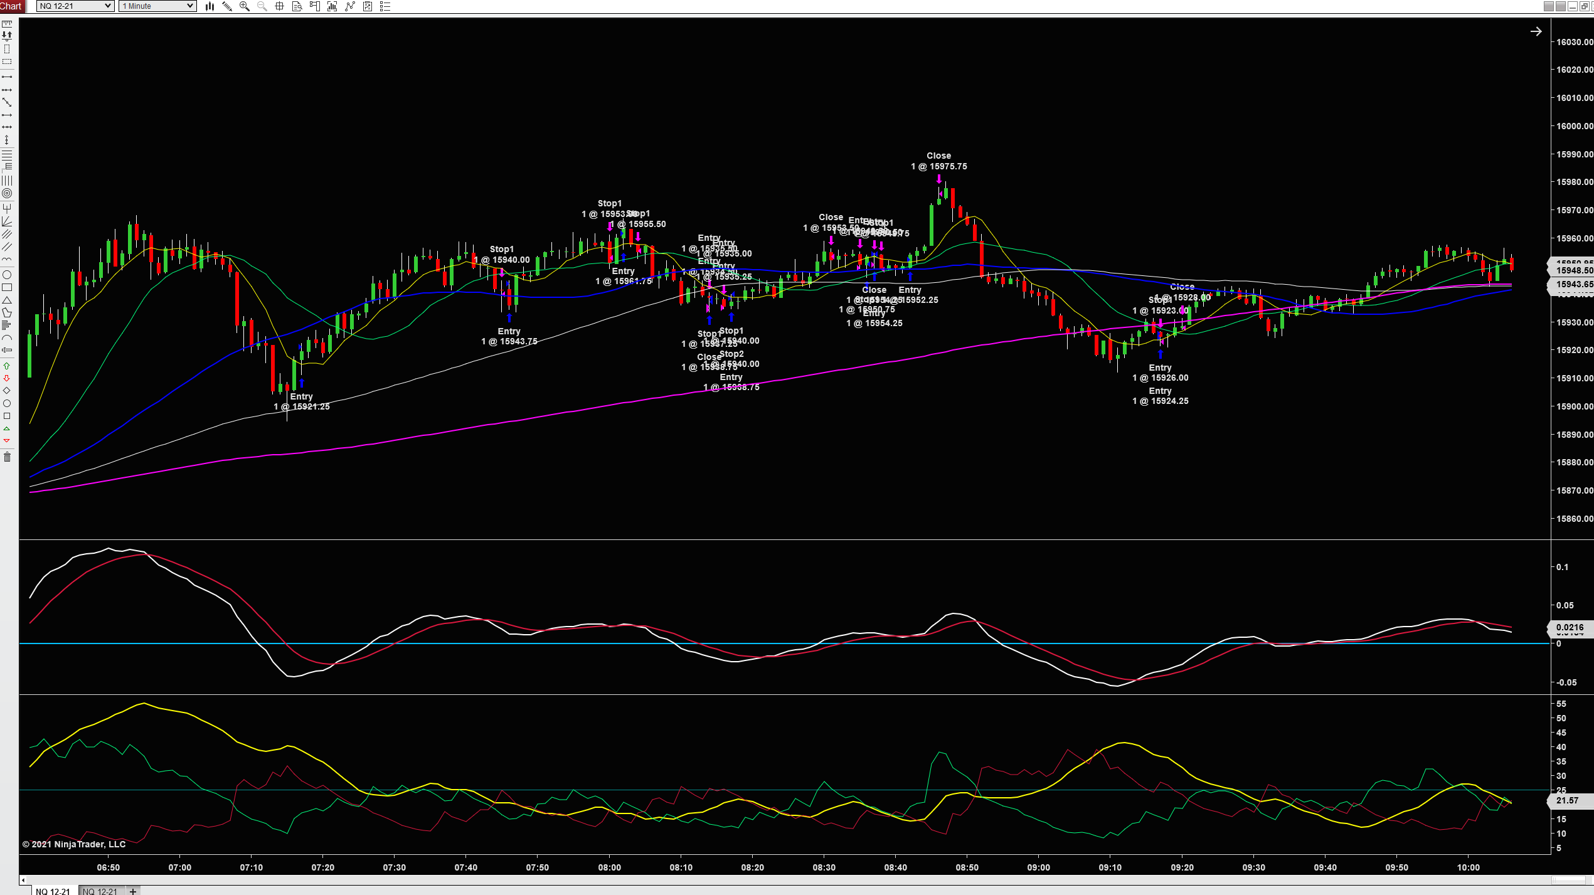This screenshot has width=1594, height=895.
Task: Open the indicators icon
Action: tap(350, 6)
